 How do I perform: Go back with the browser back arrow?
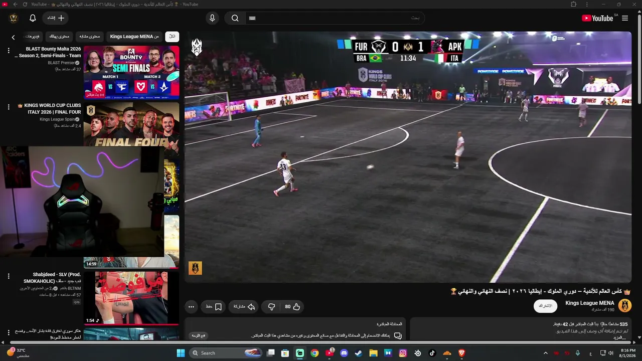click(x=15, y=5)
